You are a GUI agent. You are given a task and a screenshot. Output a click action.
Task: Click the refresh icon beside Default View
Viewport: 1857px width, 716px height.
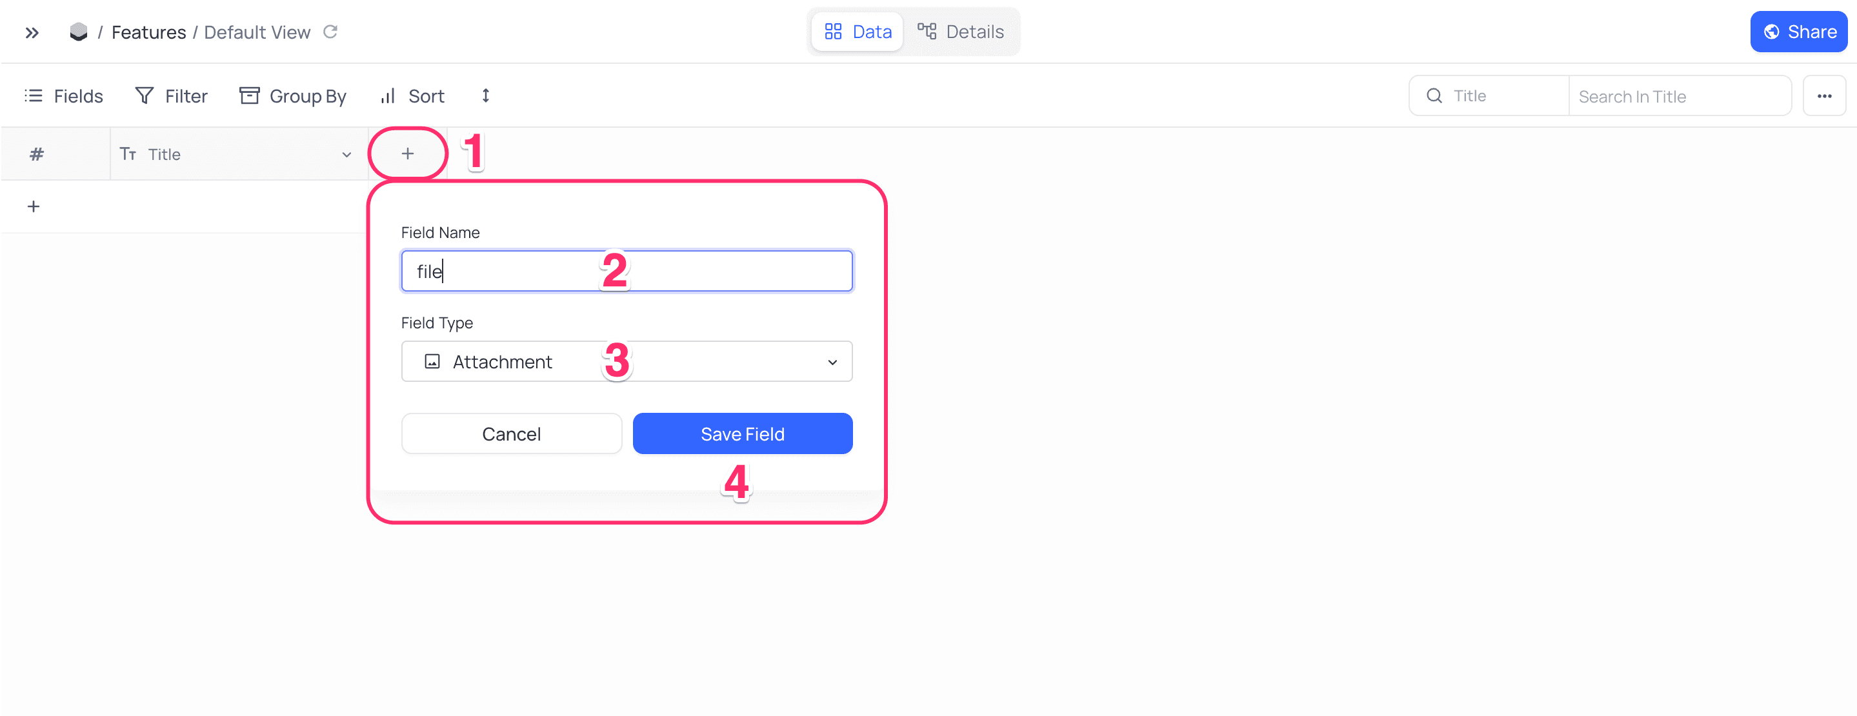(x=330, y=32)
